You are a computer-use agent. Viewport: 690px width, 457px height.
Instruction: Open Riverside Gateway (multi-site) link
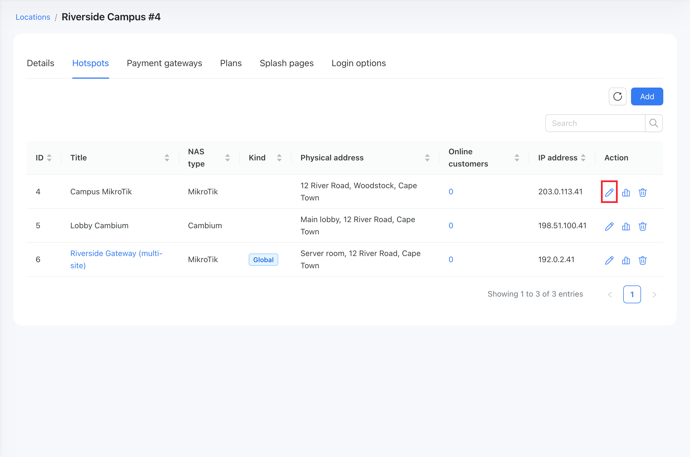(x=116, y=259)
